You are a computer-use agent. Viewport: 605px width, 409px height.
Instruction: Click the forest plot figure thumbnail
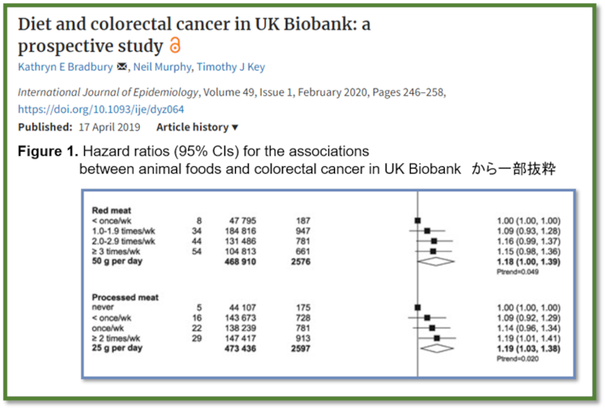[x=327, y=281]
